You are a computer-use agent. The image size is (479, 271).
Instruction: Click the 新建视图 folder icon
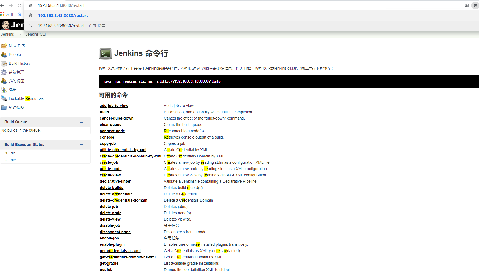coord(4,107)
